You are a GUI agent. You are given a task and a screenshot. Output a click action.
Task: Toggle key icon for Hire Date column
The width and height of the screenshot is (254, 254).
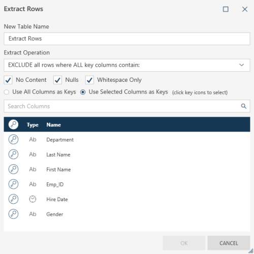tap(13, 199)
